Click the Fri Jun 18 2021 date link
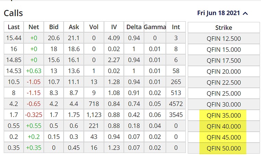261x155 pixels. click(x=219, y=13)
